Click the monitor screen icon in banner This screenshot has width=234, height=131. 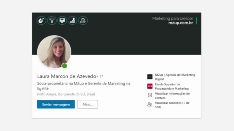[62, 20]
